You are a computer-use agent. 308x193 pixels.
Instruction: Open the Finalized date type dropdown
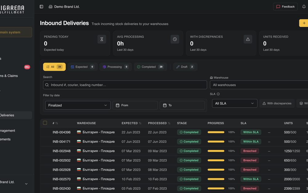click(78, 105)
